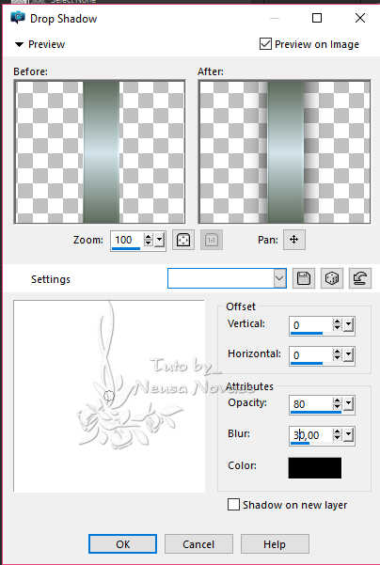Maximize the Drop Shadow dialog window
This screenshot has height=565, width=380.
(x=317, y=18)
